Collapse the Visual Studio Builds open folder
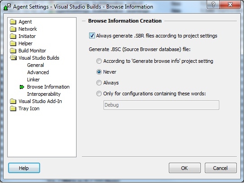 pos(14,58)
